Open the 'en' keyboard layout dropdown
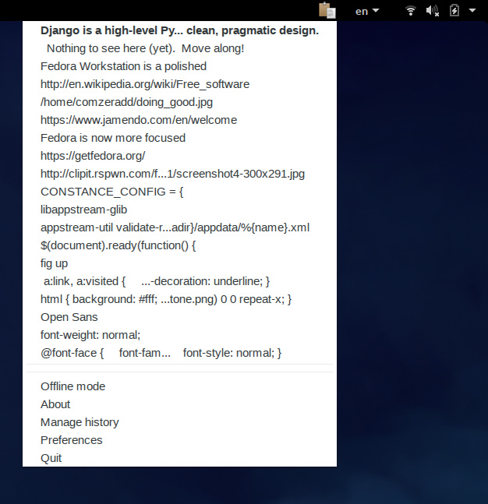 [x=367, y=11]
